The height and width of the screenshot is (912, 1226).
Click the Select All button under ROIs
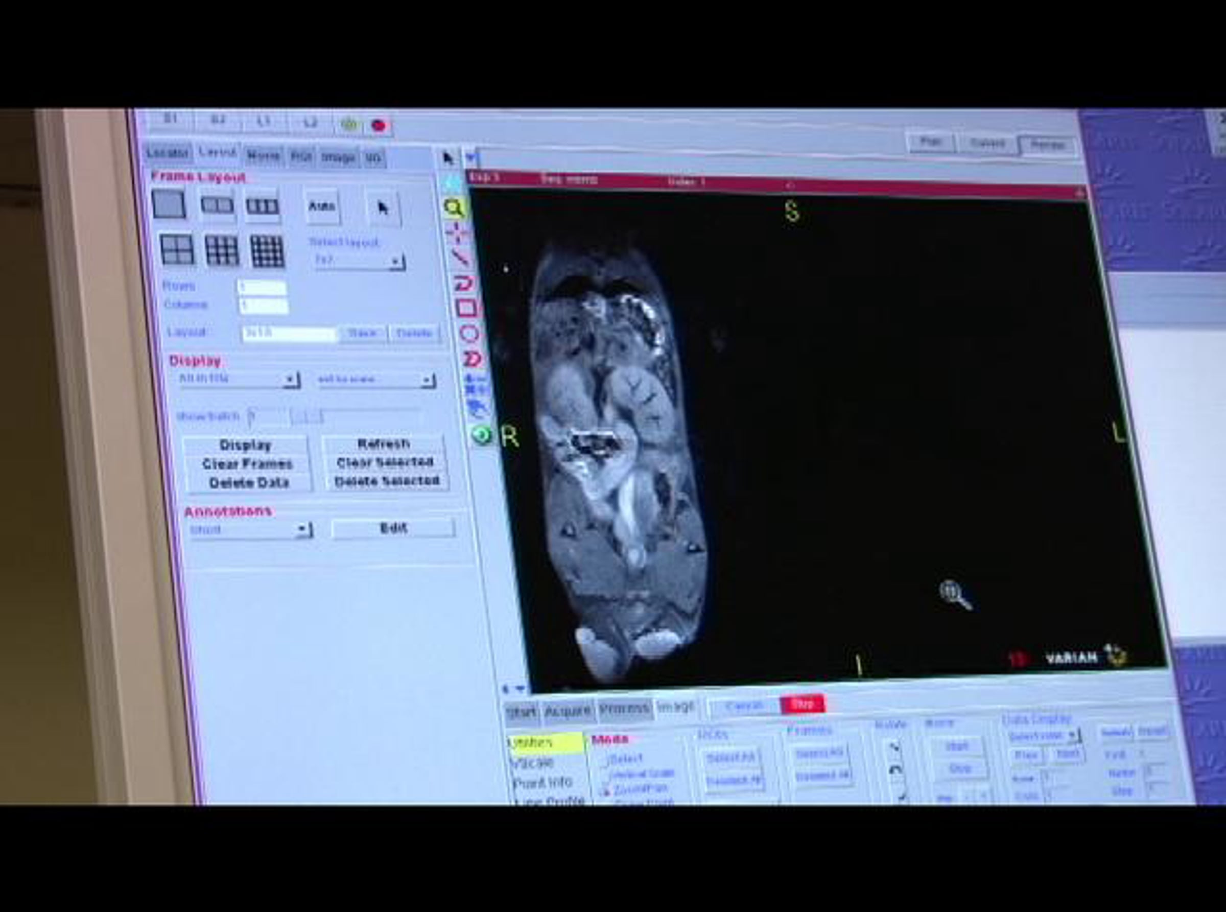pyautogui.click(x=731, y=759)
